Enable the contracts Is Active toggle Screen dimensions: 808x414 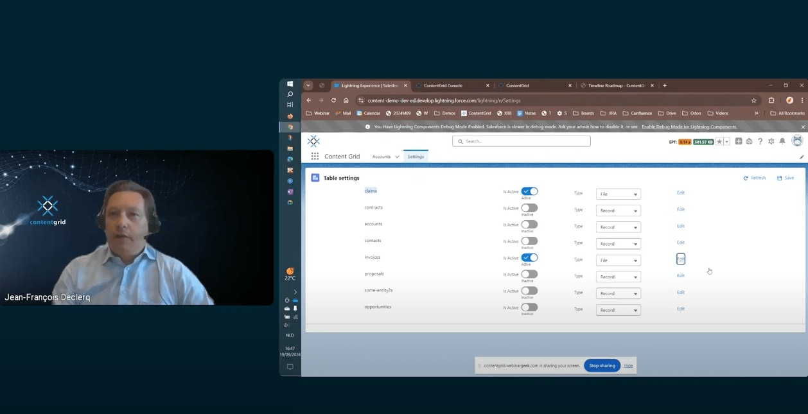[x=529, y=208]
